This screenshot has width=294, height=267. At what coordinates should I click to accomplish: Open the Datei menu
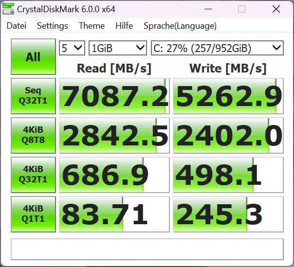tap(17, 26)
